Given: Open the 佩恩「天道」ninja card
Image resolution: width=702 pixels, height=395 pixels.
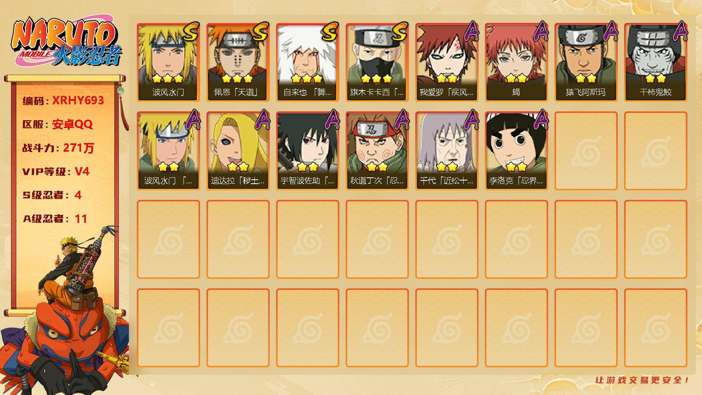Looking at the screenshot, I should [238, 62].
